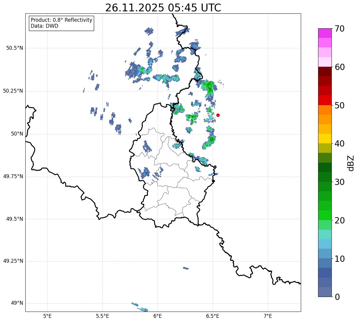This screenshot has height=322, width=358.
Task: Click the 'Product: 0.8° Reflectivity' text
Action: (x=62, y=20)
